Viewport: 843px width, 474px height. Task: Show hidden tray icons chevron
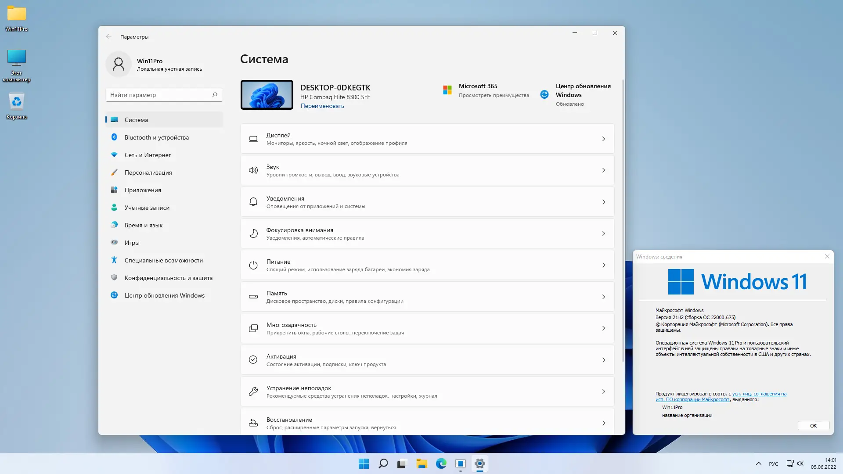point(758,463)
